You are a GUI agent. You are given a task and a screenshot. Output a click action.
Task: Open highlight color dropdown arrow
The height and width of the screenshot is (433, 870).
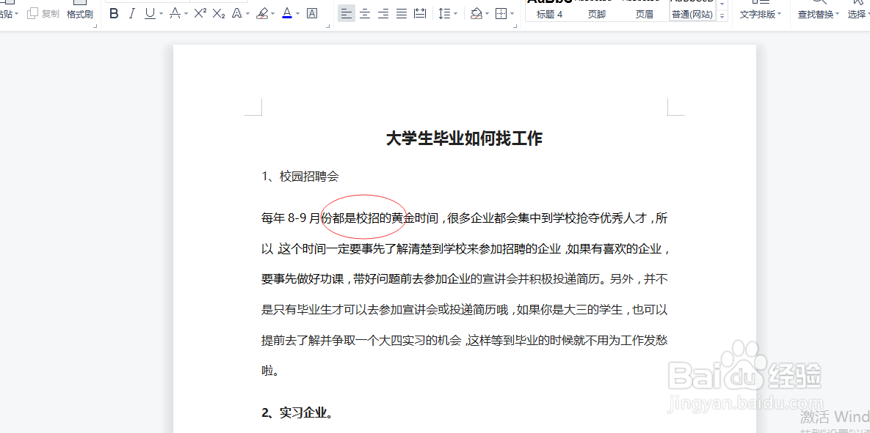pos(274,14)
